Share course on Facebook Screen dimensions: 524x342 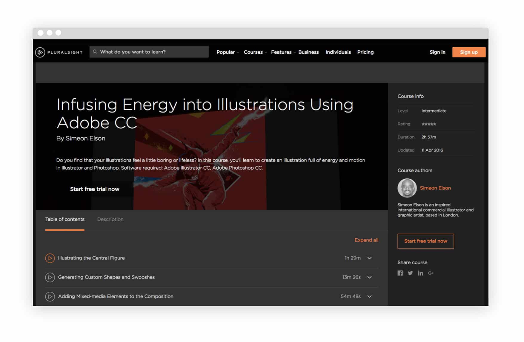(x=400, y=273)
